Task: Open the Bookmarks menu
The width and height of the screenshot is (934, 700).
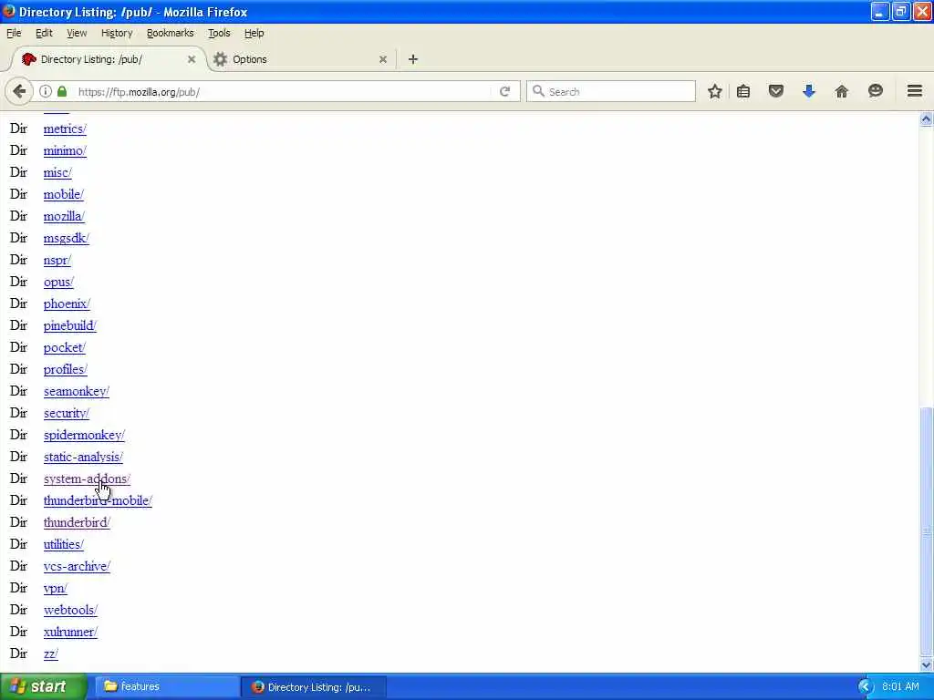Action: click(x=170, y=33)
